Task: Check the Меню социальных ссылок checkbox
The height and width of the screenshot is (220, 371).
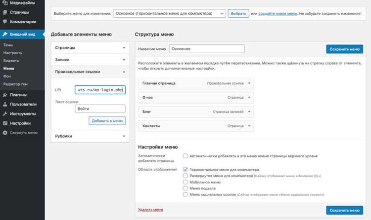Action: (x=185, y=194)
